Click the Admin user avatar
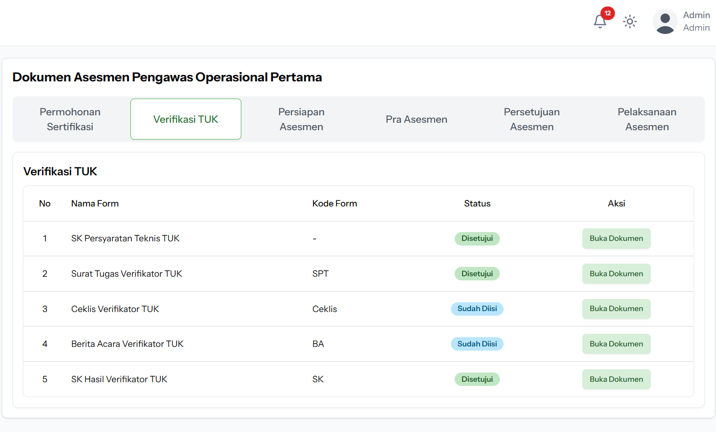This screenshot has height=432, width=716. (665, 21)
